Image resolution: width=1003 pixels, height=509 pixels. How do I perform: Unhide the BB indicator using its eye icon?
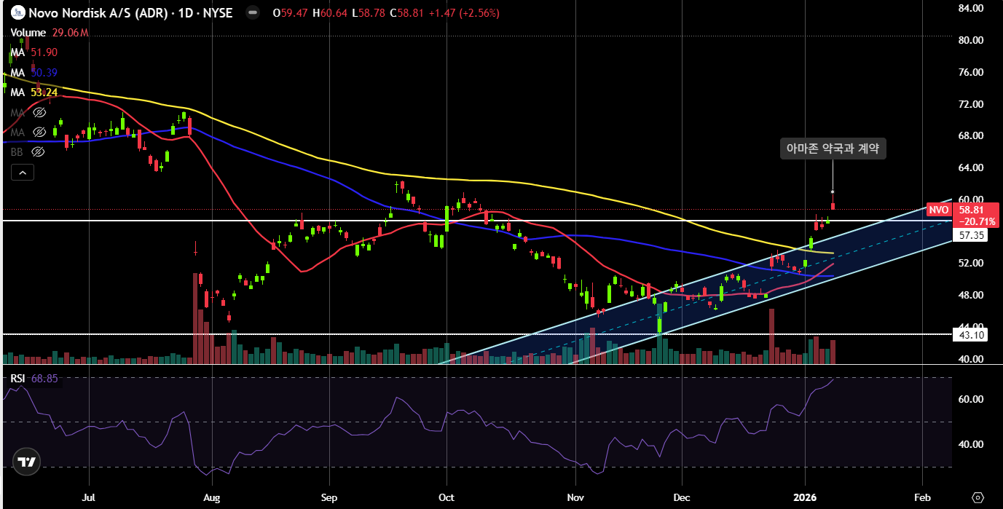coord(39,152)
